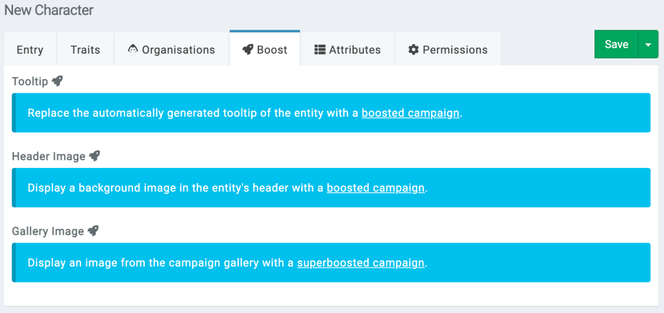Screen dimensions: 664x313
Task: Follow the boosted campaign link under Tooltip
Action: tap(410, 113)
